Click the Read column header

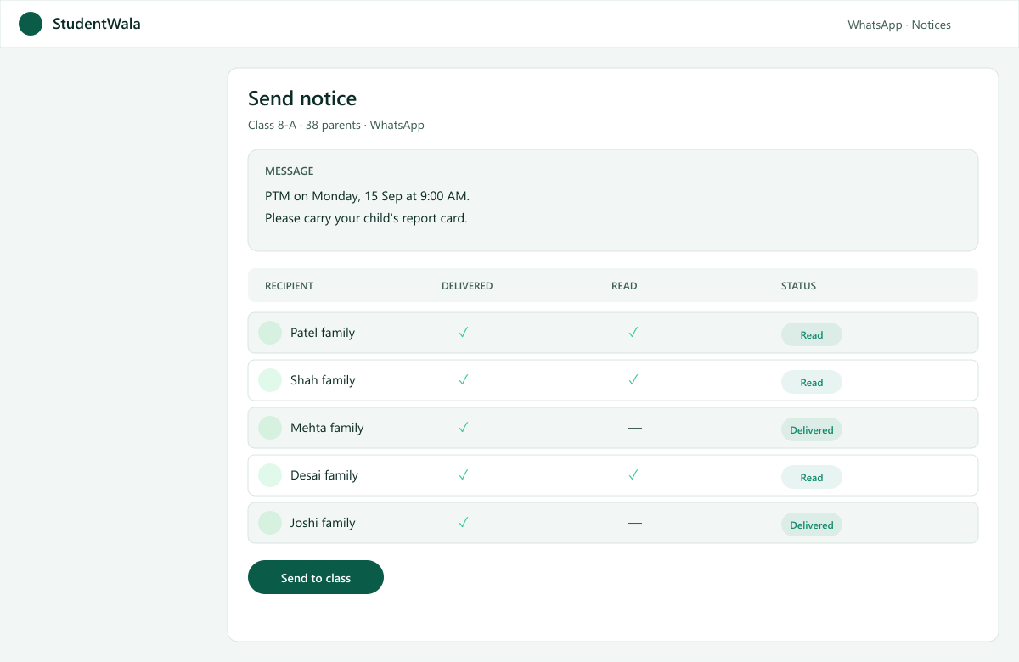point(624,286)
